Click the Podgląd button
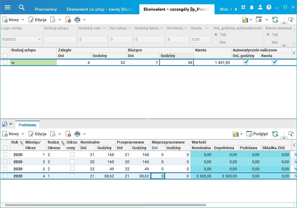This screenshot has width=297, height=208. pos(257,134)
